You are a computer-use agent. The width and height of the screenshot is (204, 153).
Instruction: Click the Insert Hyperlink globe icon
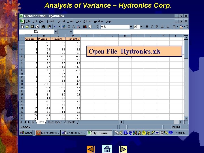(64, 27)
